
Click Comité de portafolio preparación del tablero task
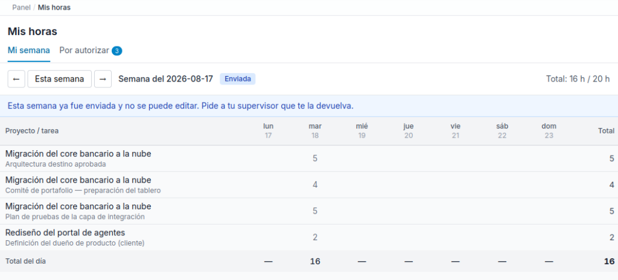[83, 191]
